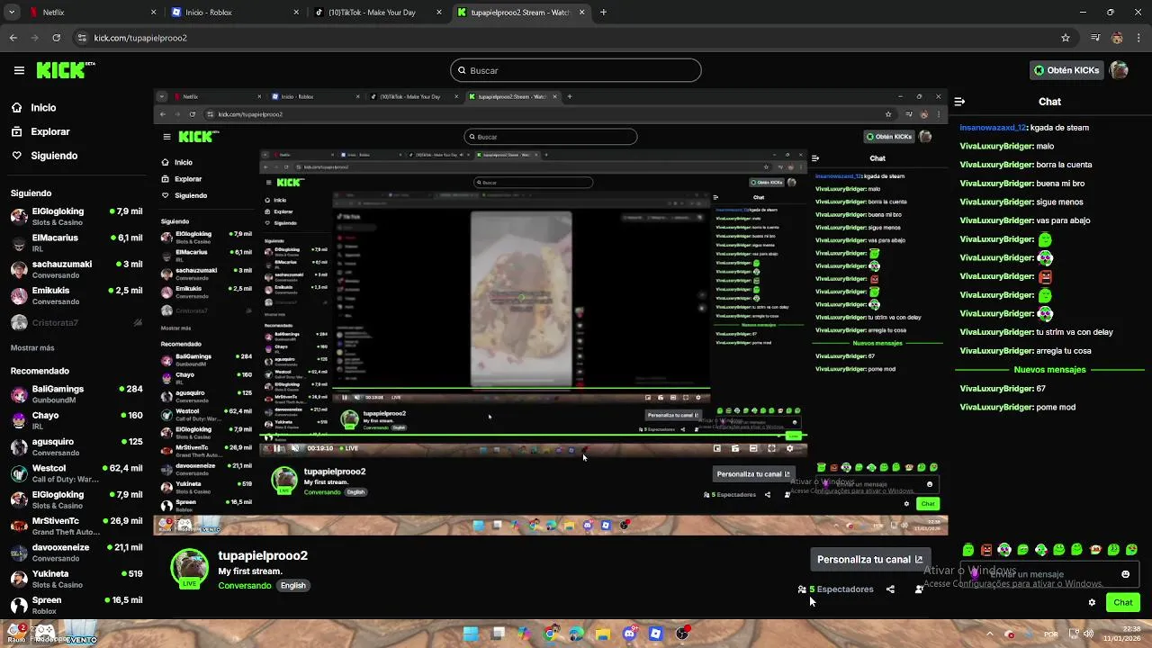Open Spreen Roblox channel
The image size is (1152, 648).
(x=76, y=605)
